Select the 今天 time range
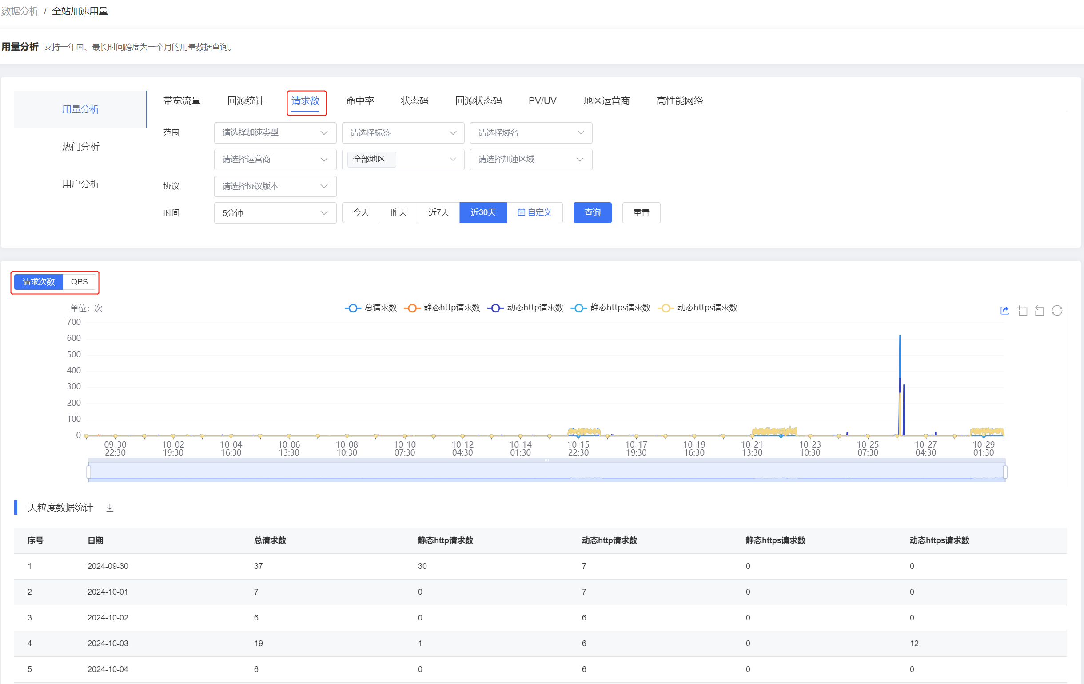Screen dimensions: 1084x684 pos(361,212)
